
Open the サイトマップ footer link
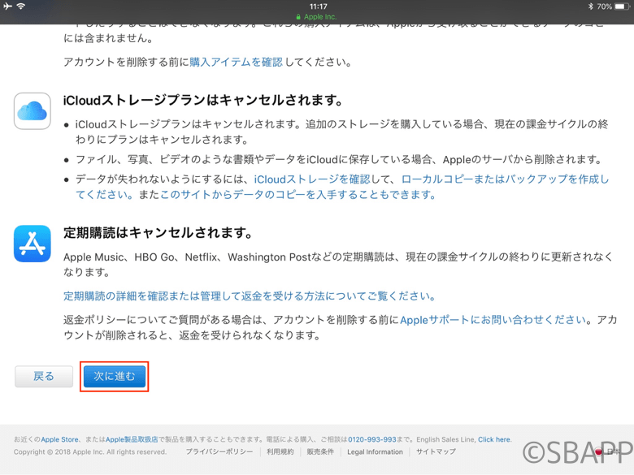(436, 451)
